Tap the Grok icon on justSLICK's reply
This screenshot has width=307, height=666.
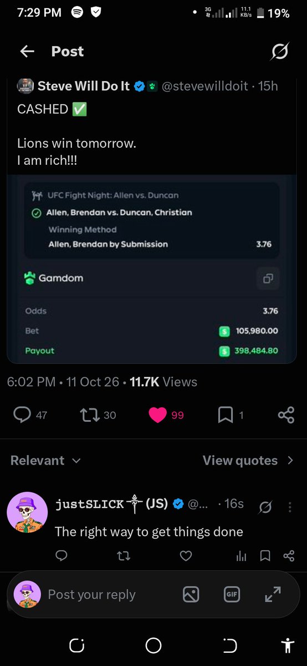265,507
